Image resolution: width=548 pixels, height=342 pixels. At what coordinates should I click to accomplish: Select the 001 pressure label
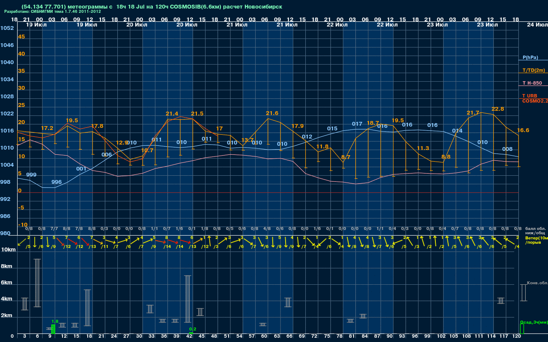81,169
